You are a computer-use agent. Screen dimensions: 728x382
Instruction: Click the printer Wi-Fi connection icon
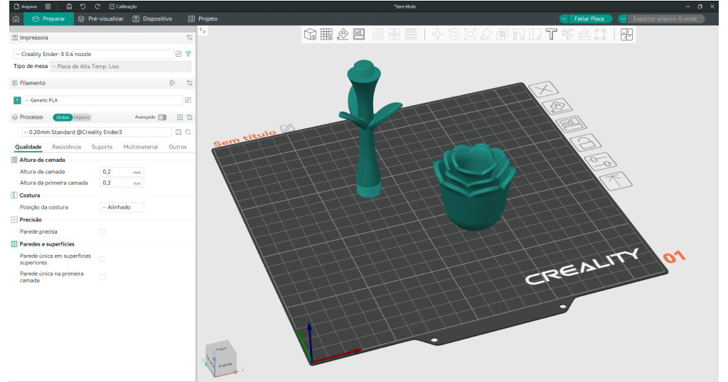point(188,54)
